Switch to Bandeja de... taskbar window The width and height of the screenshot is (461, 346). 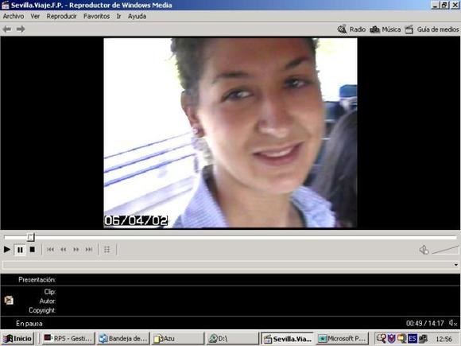click(123, 339)
